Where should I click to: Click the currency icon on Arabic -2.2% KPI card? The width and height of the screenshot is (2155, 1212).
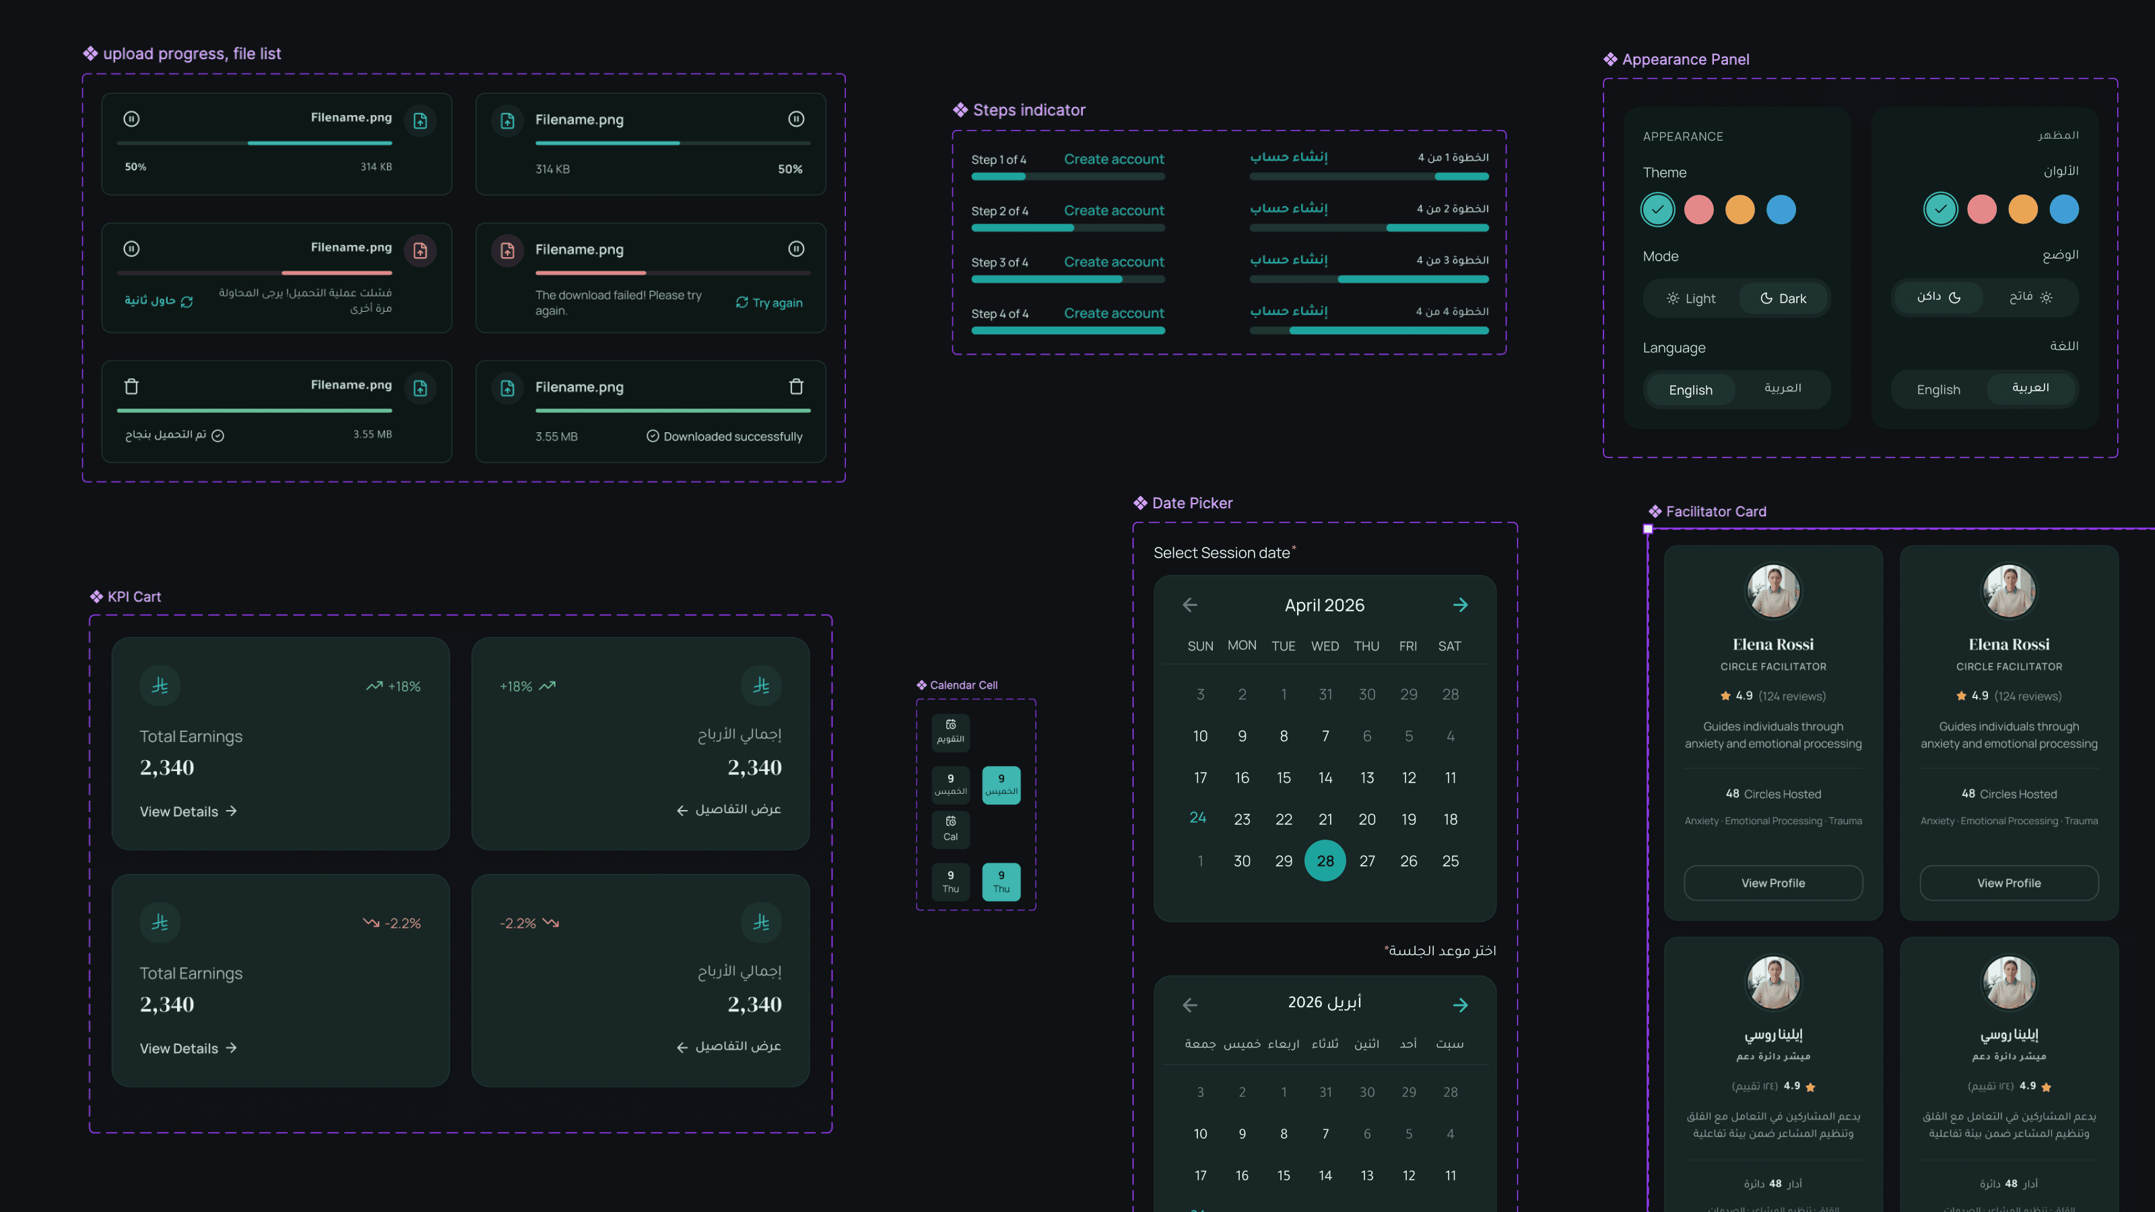tap(760, 922)
